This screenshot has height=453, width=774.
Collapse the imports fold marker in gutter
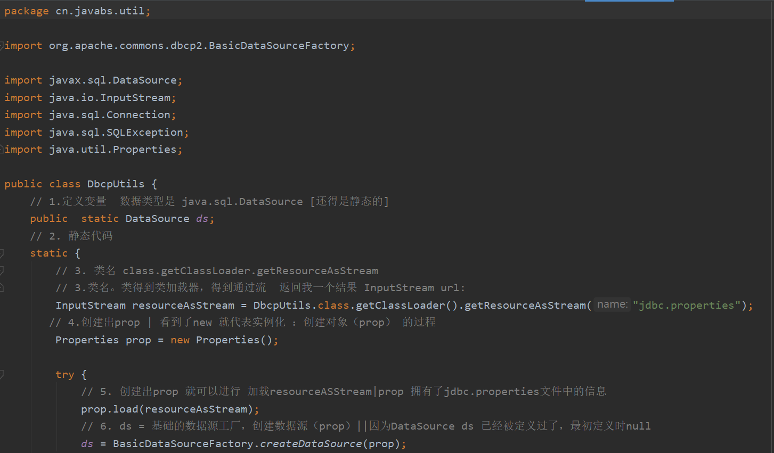point(2,46)
